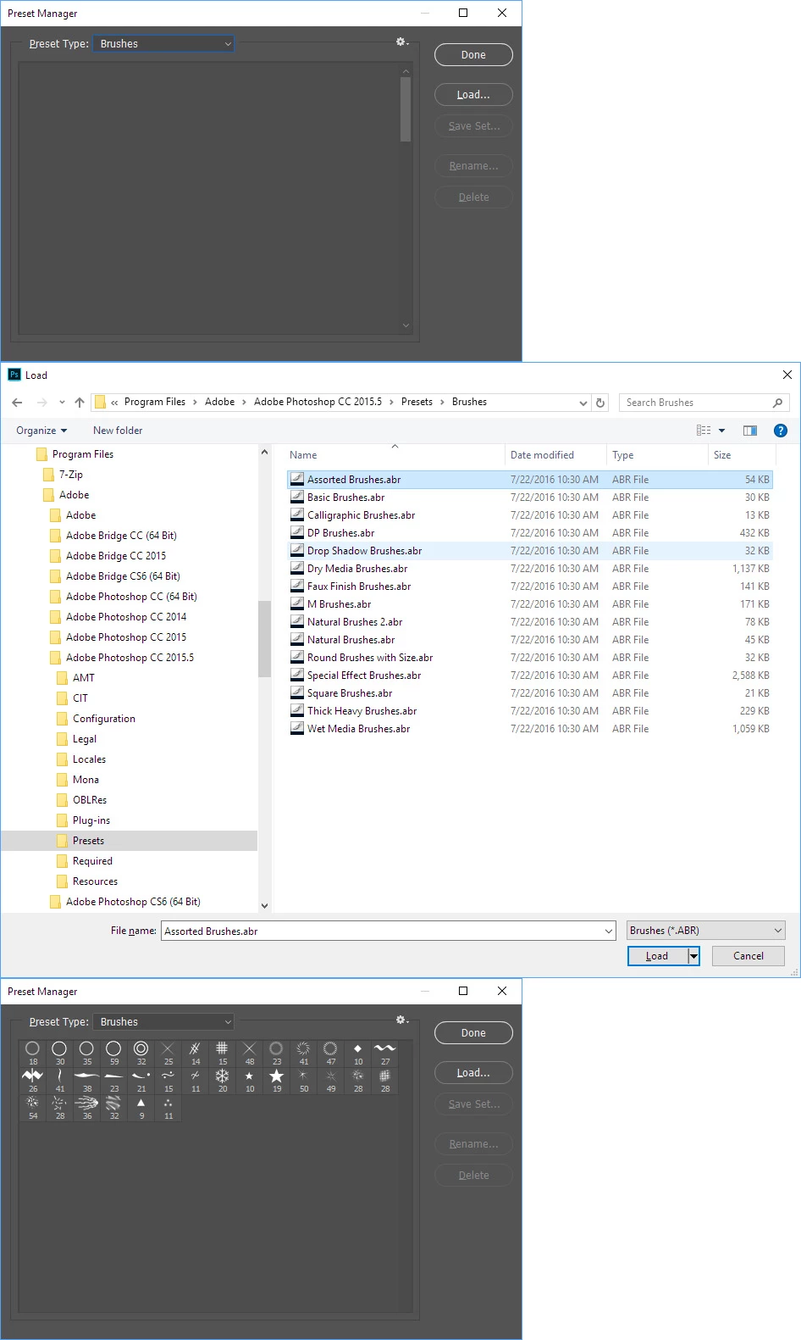Open the Organize dropdown menu
This screenshot has width=801, height=1340.
41,431
